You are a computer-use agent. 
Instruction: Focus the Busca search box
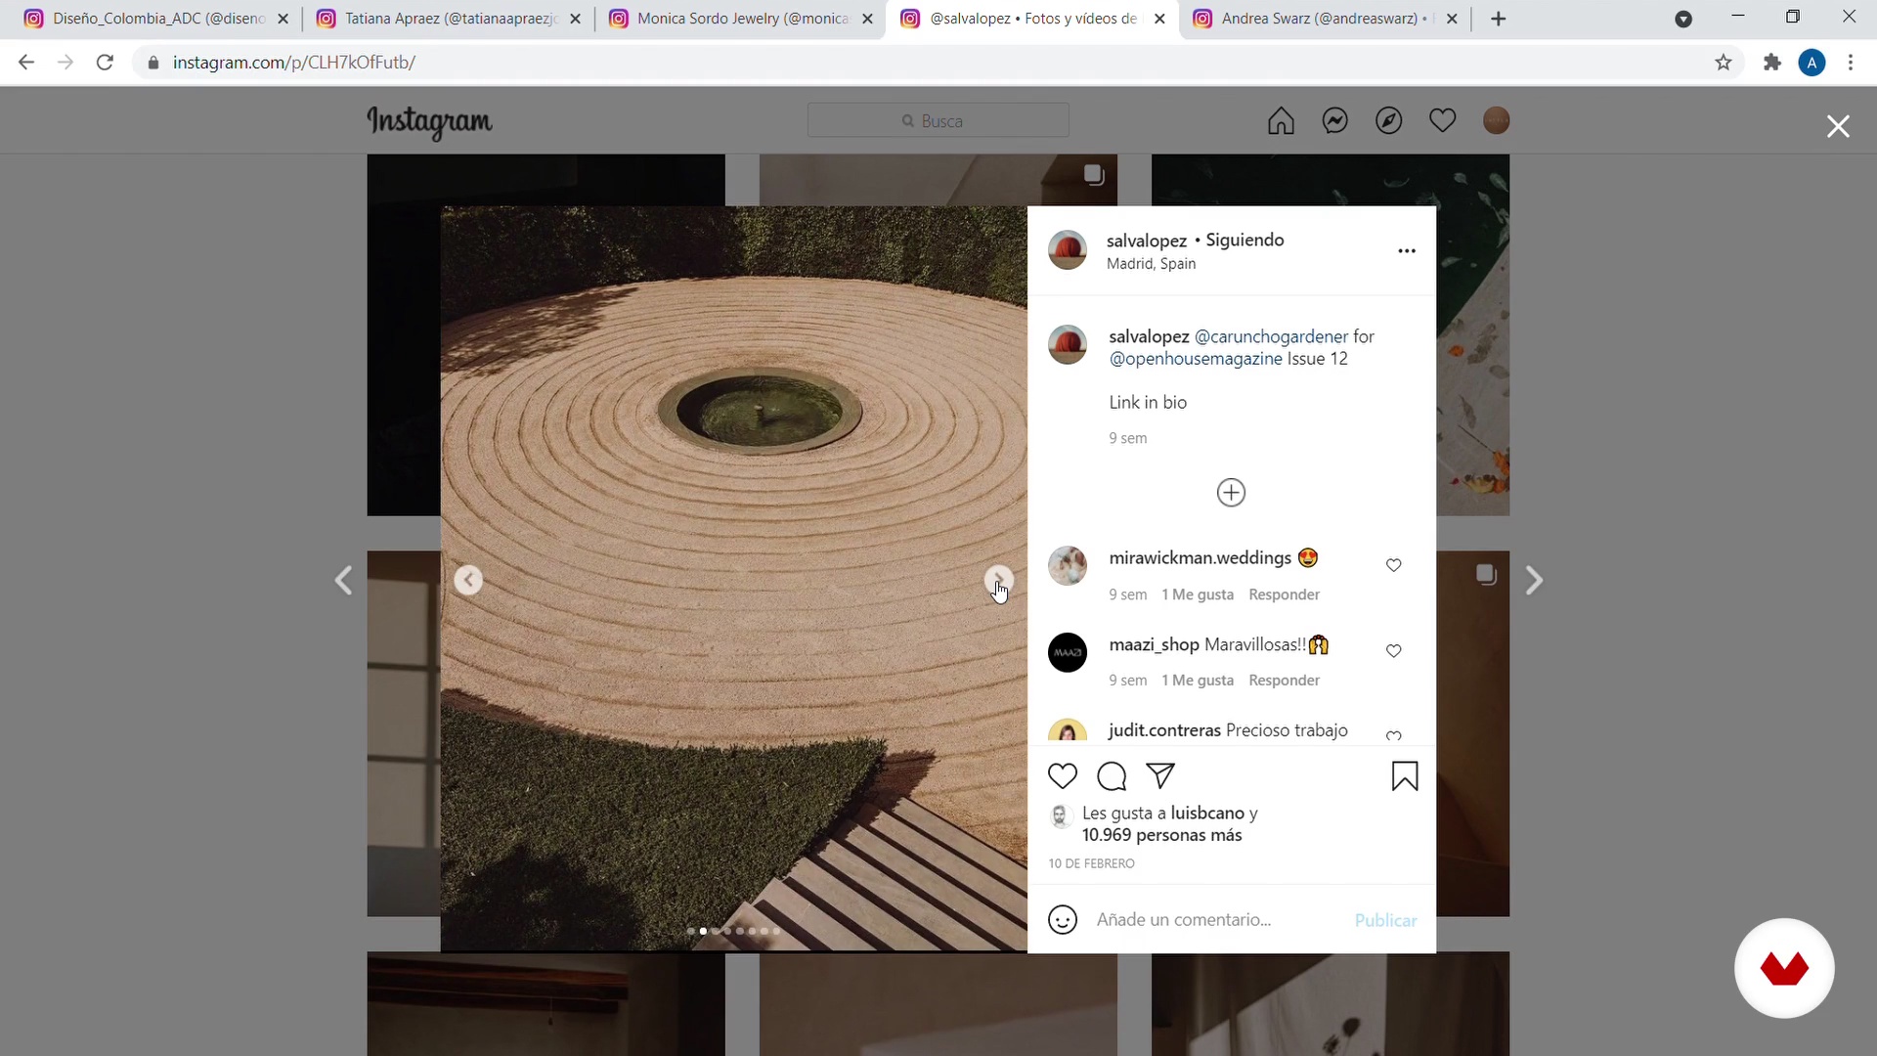(938, 121)
